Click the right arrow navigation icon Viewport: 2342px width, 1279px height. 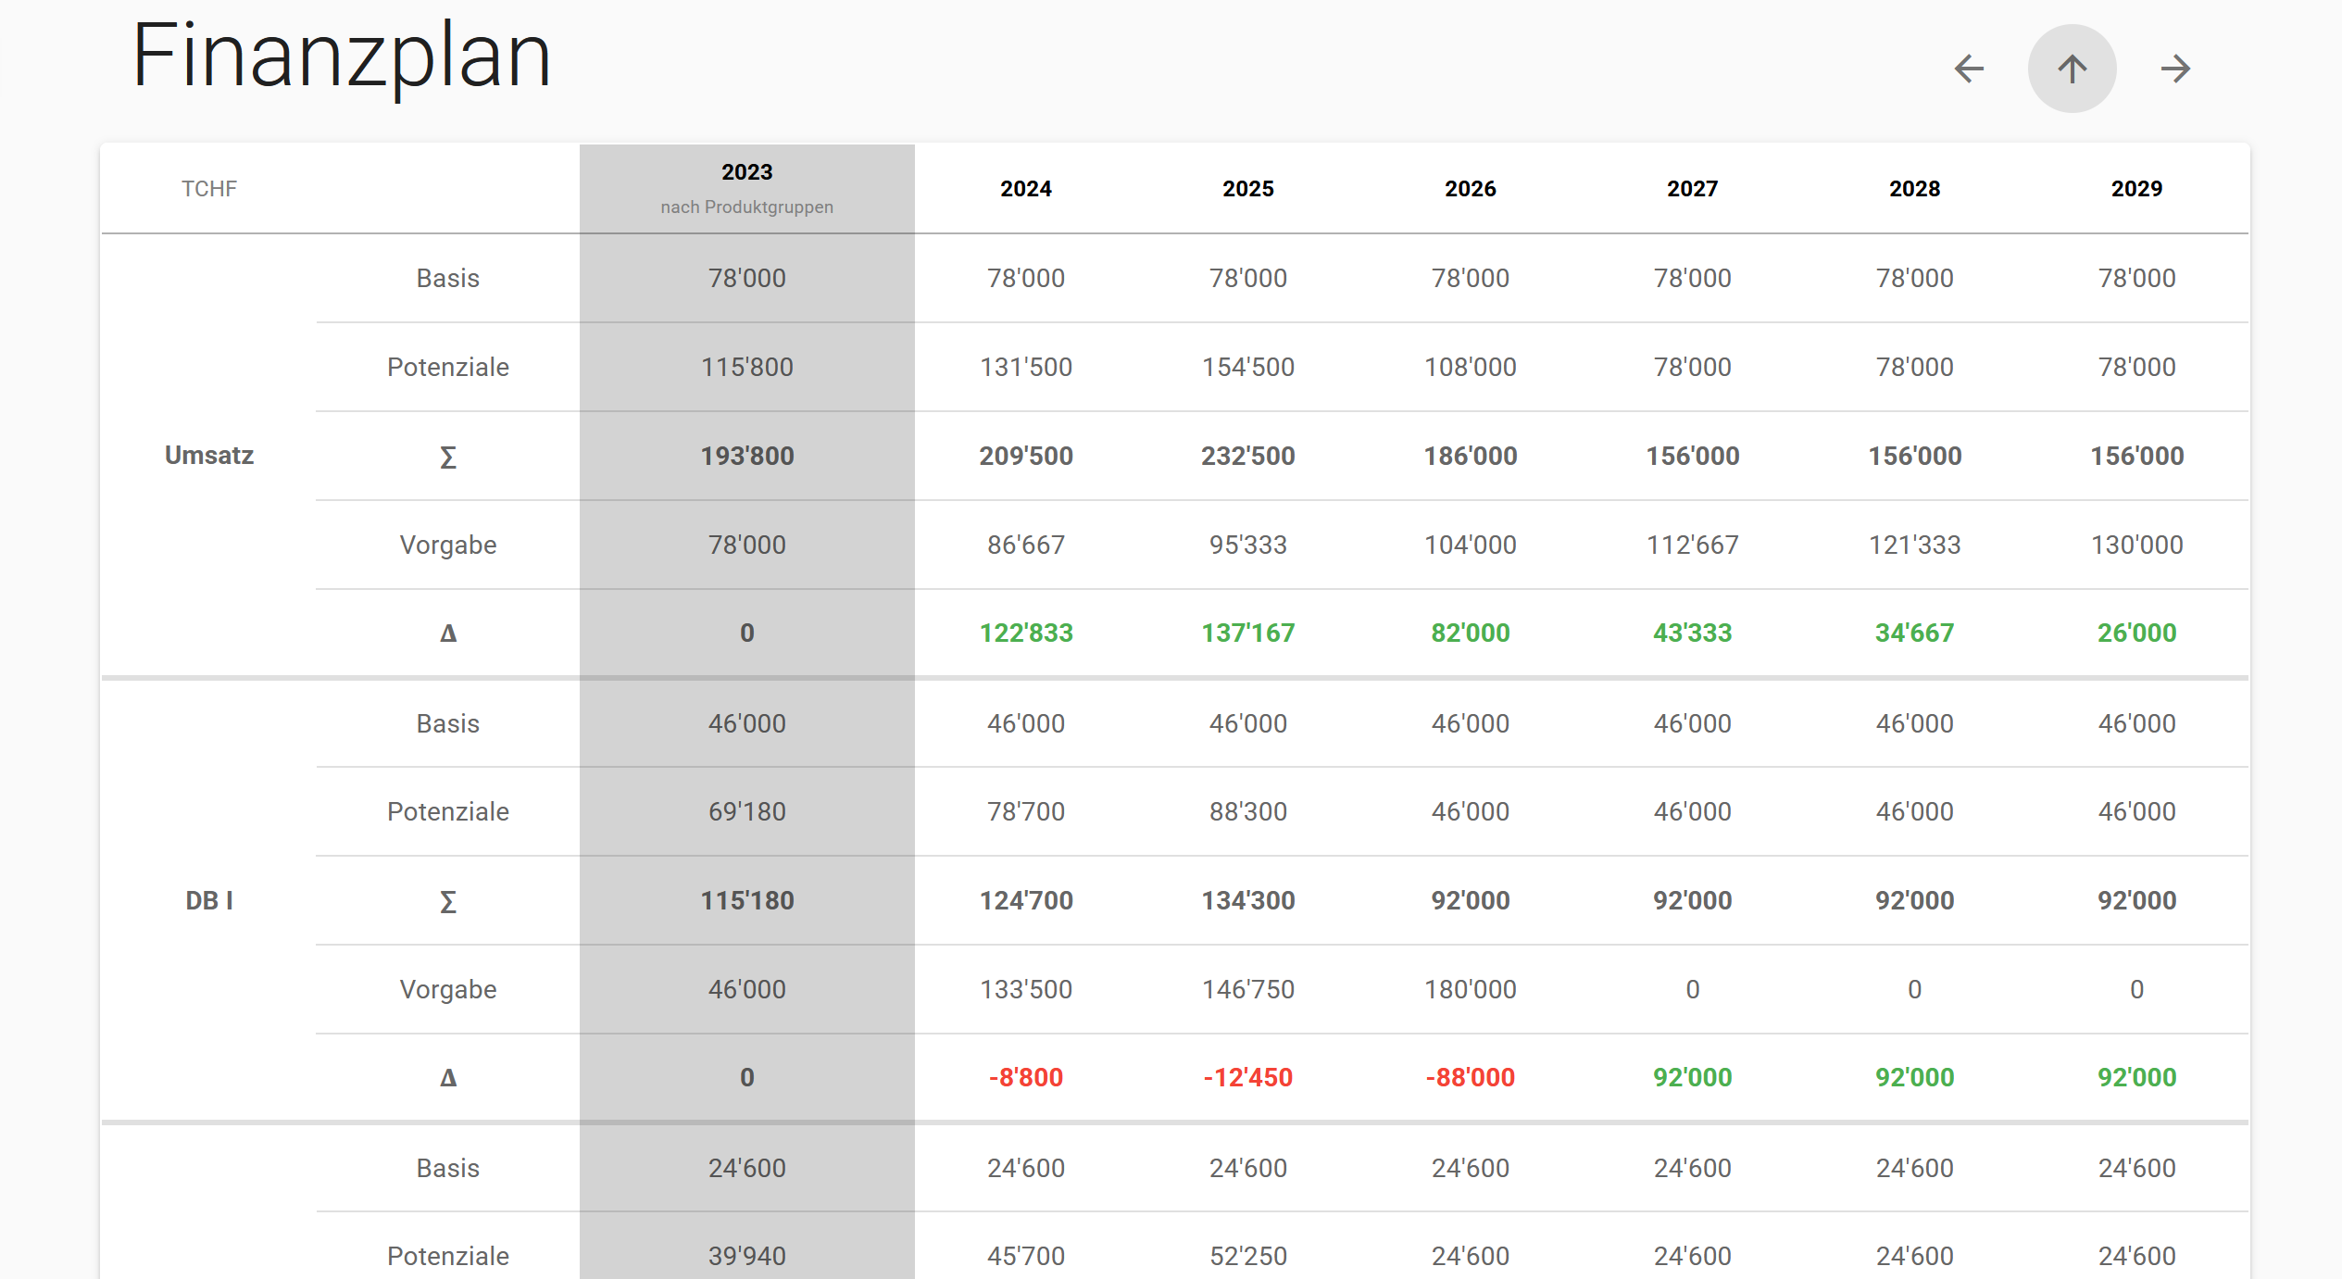[2175, 69]
